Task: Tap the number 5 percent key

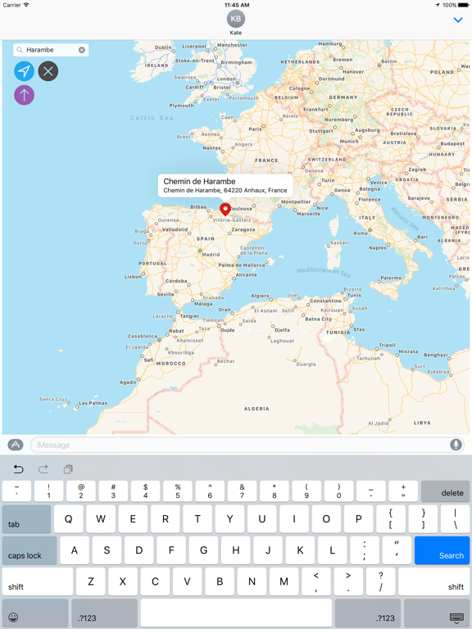Action: coord(177,491)
